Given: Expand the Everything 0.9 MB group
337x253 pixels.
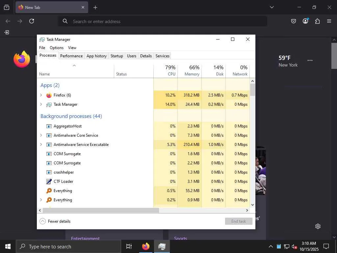Looking at the screenshot, I should [x=41, y=200].
